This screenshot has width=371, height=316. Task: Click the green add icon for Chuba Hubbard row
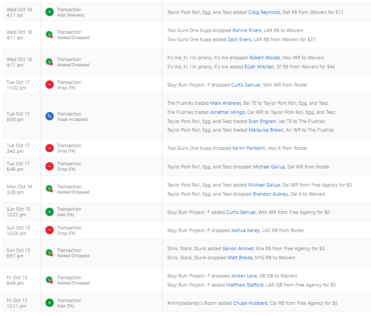pos(49,303)
